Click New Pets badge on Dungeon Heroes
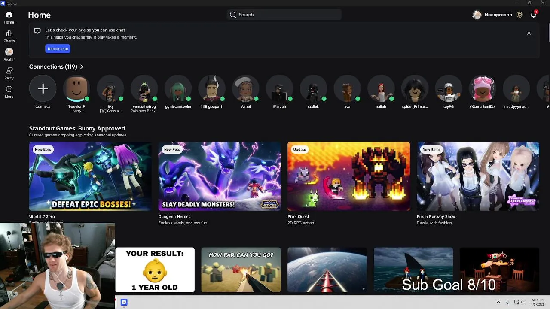 pyautogui.click(x=172, y=149)
